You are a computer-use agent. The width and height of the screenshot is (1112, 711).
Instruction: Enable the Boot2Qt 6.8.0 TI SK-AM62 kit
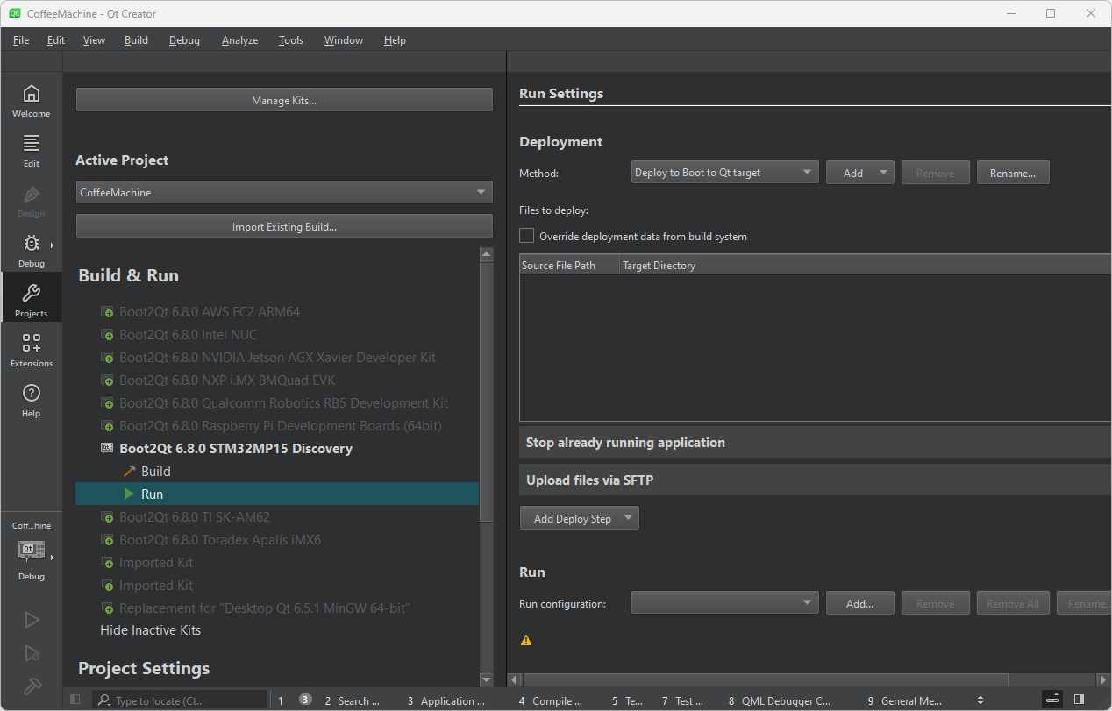point(195,517)
